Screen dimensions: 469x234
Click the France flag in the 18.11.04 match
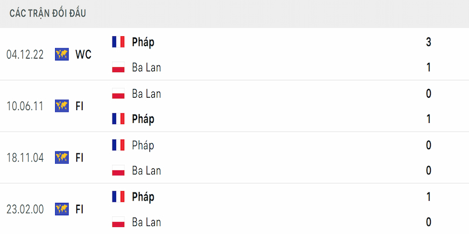pyautogui.click(x=118, y=145)
